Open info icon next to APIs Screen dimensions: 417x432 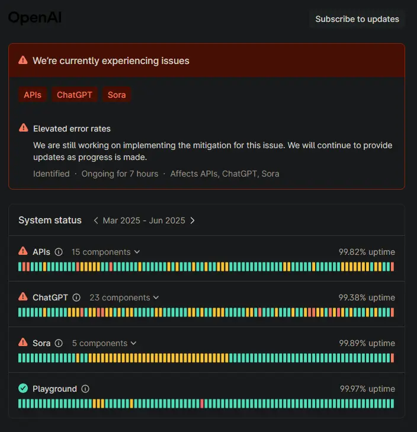click(59, 252)
